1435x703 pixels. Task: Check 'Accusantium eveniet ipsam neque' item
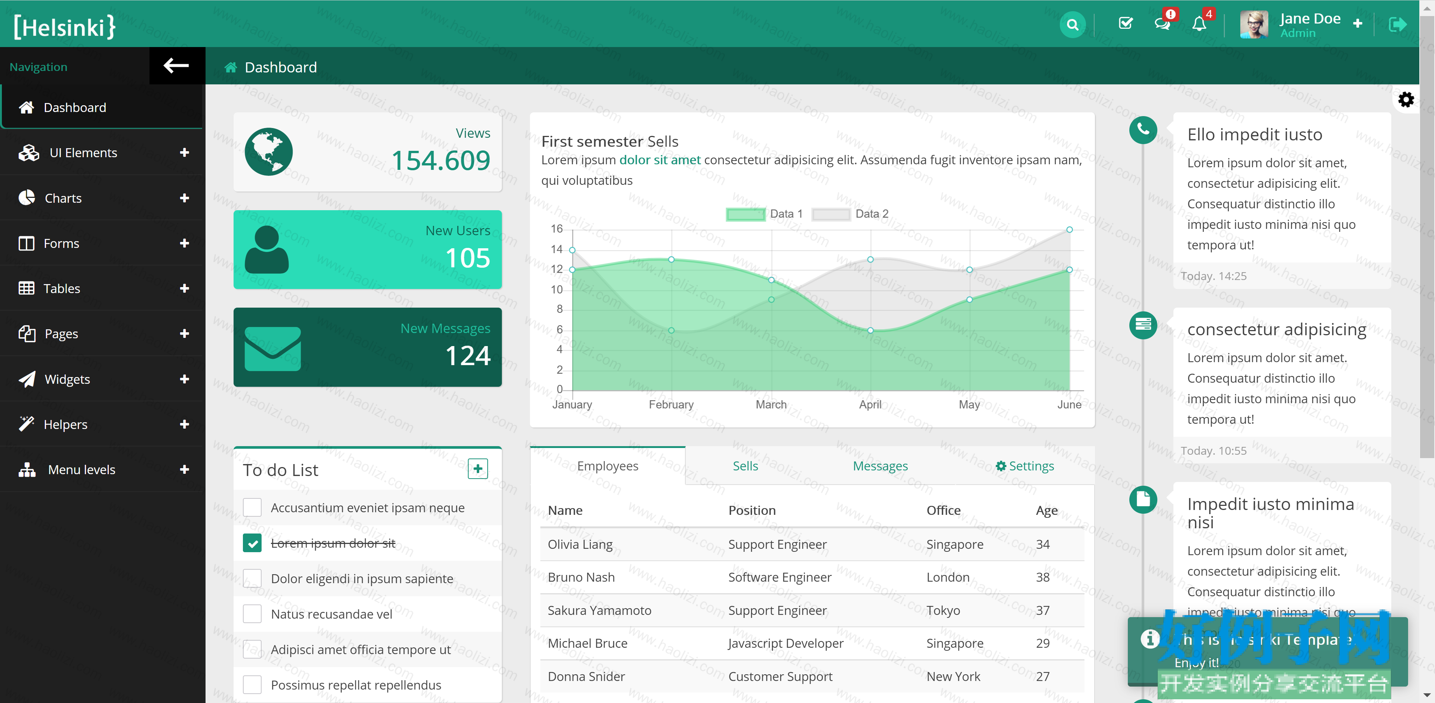click(x=252, y=507)
